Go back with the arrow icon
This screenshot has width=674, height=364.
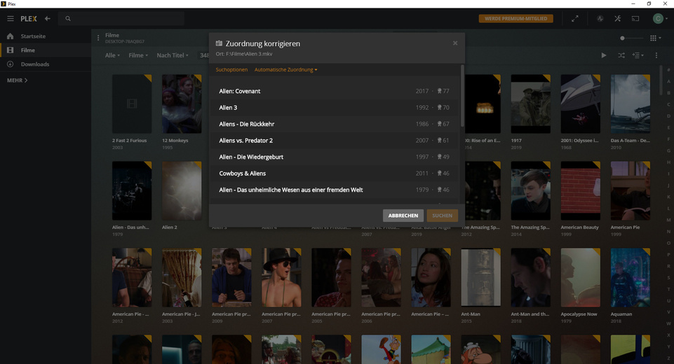click(47, 18)
